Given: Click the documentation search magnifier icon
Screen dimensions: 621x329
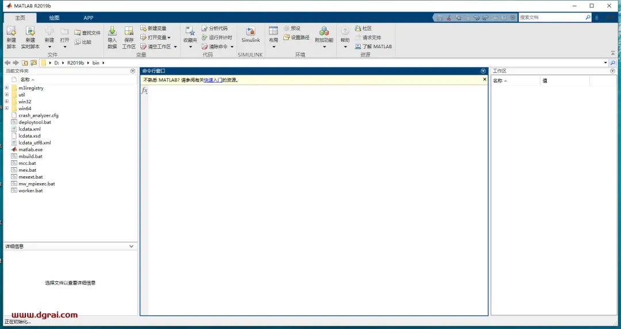Looking at the screenshot, I should tap(588, 17).
